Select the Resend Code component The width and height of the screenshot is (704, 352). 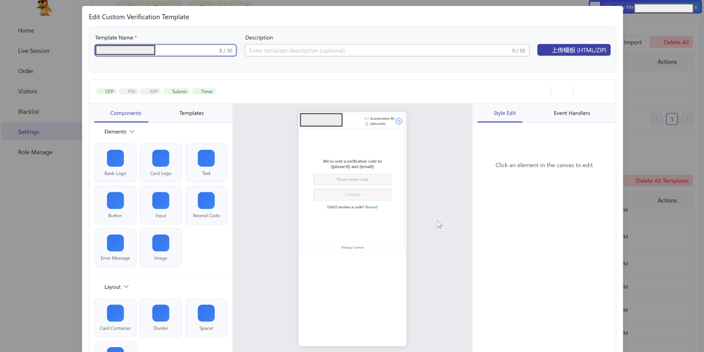pos(206,205)
